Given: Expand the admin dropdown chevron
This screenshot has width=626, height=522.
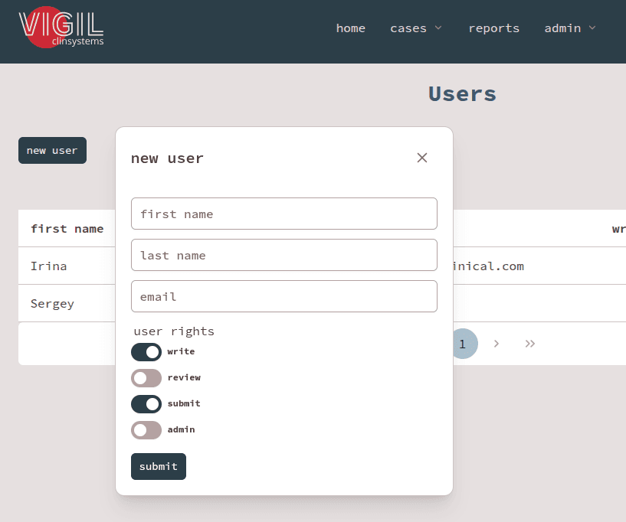Looking at the screenshot, I should 592,28.
